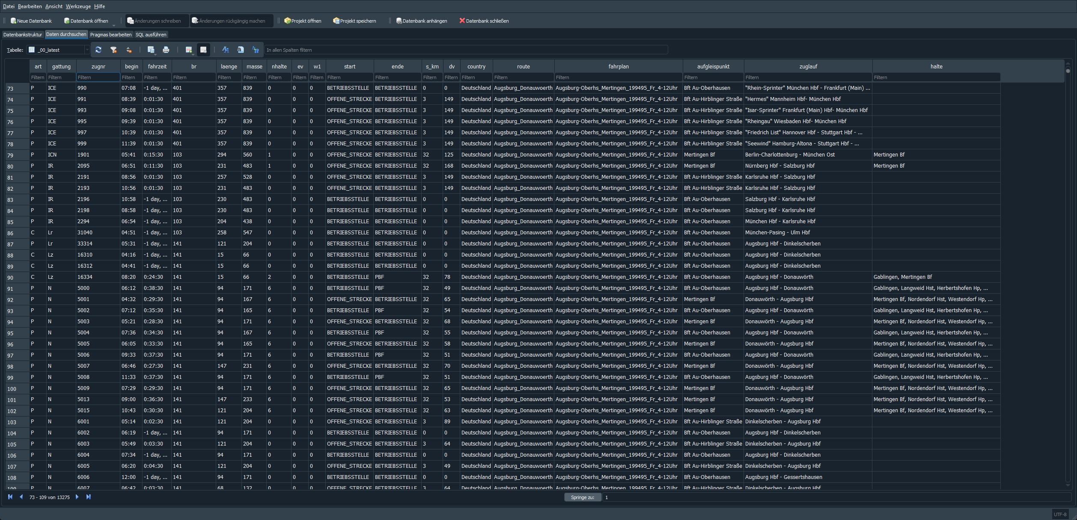Open the Hilfe menu
1077x520 pixels.
tap(100, 6)
